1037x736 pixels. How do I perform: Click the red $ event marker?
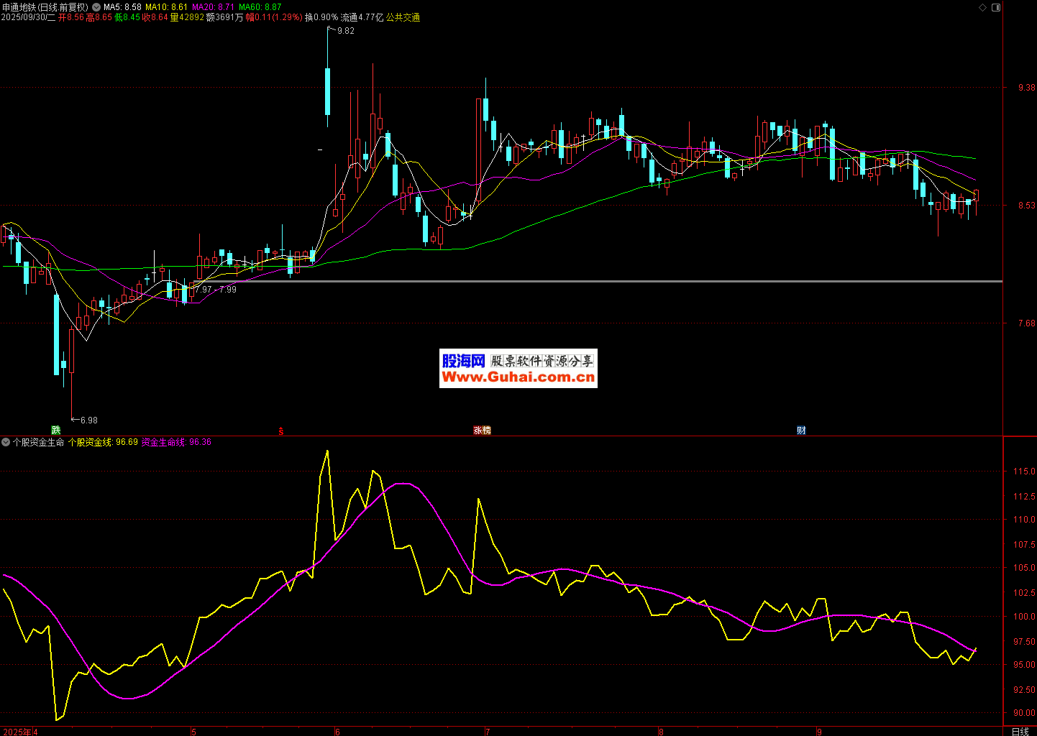pyautogui.click(x=281, y=431)
